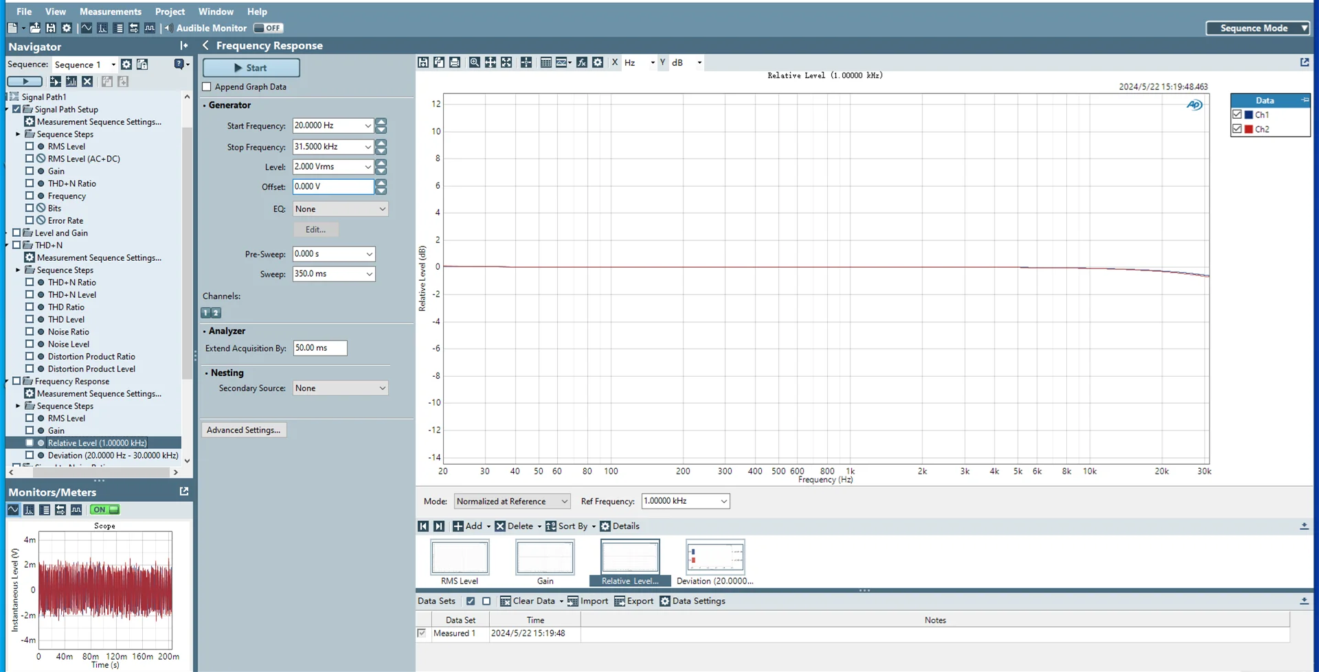This screenshot has width=1319, height=672.
Task: Open the Scope monitor sine wave icon in top toolbar
Action: click(x=87, y=28)
